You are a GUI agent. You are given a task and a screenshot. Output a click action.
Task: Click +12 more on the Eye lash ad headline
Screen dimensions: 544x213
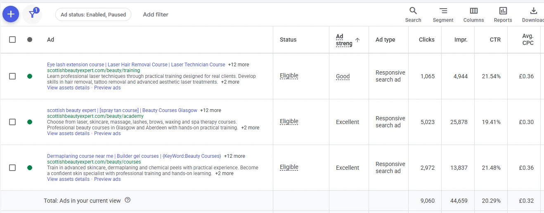point(239,65)
